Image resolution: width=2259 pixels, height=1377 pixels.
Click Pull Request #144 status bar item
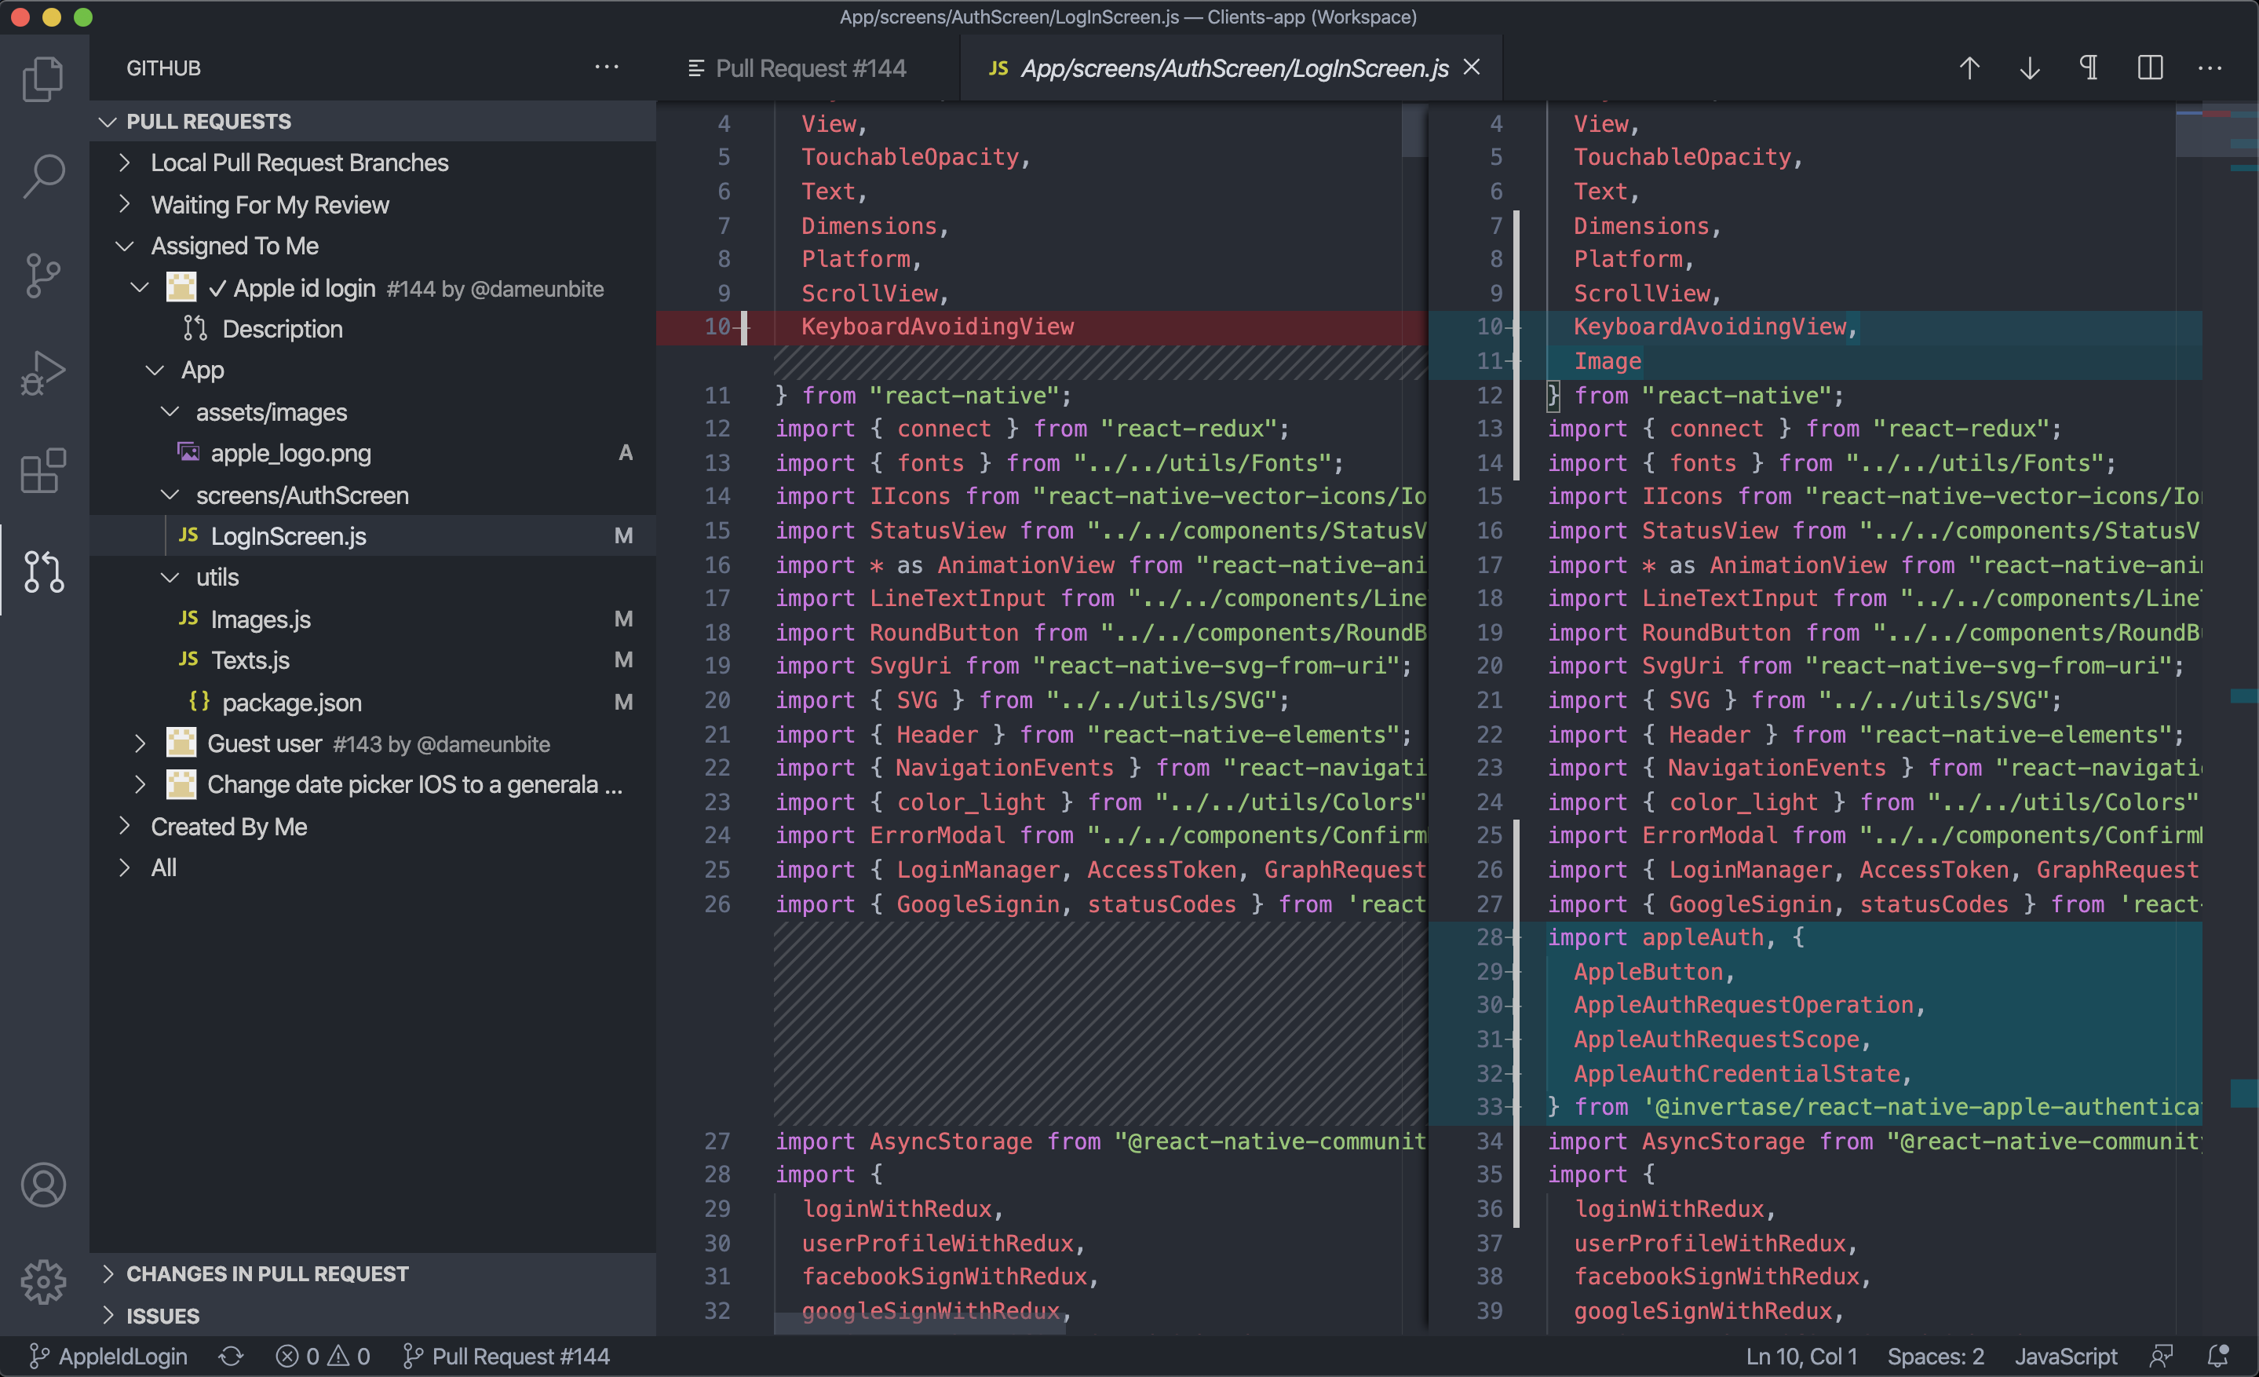(506, 1356)
